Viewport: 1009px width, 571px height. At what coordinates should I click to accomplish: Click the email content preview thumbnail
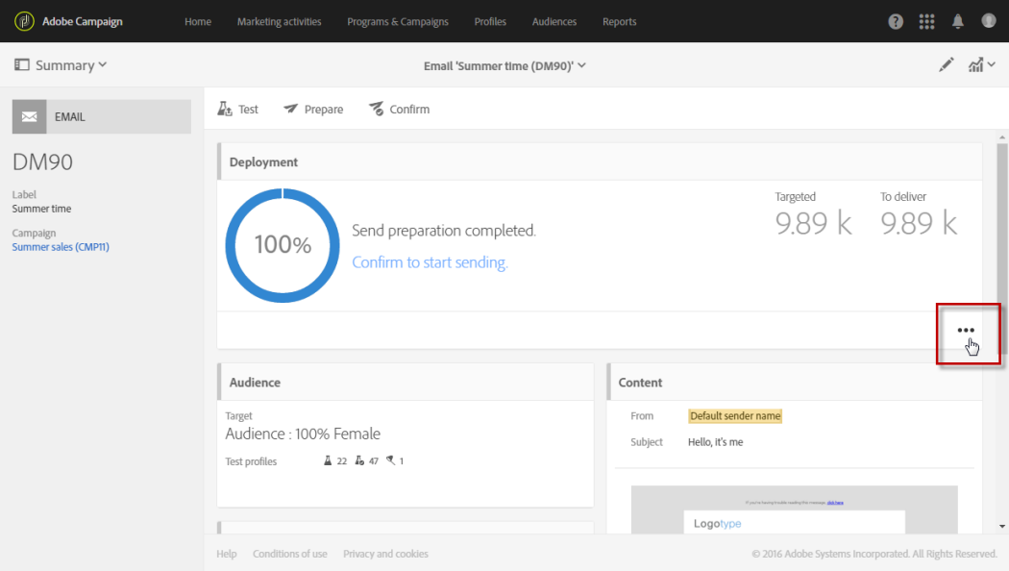coord(794,509)
